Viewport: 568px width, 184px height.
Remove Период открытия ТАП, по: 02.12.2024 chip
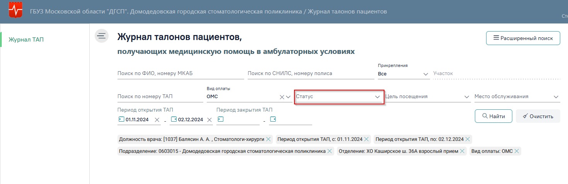pyautogui.click(x=468, y=139)
